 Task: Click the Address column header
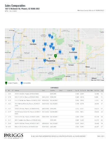pyautogui.click(x=17, y=90)
